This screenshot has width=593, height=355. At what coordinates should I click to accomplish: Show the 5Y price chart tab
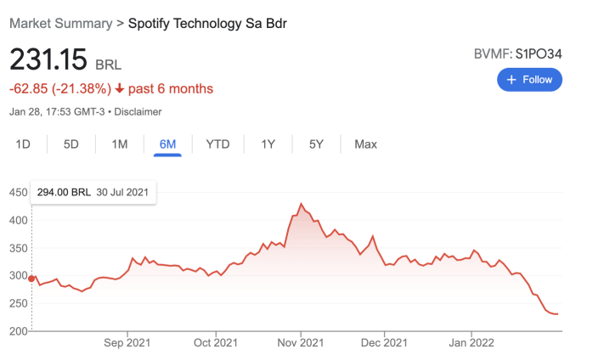316,144
